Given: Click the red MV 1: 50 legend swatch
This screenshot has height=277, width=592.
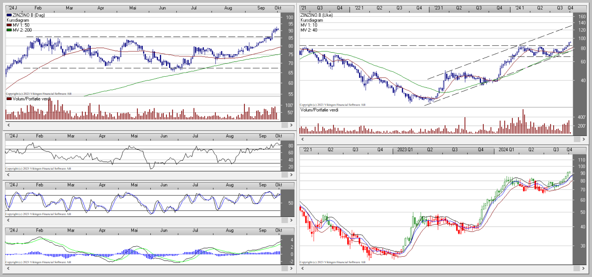Looking at the screenshot, I should [9, 25].
